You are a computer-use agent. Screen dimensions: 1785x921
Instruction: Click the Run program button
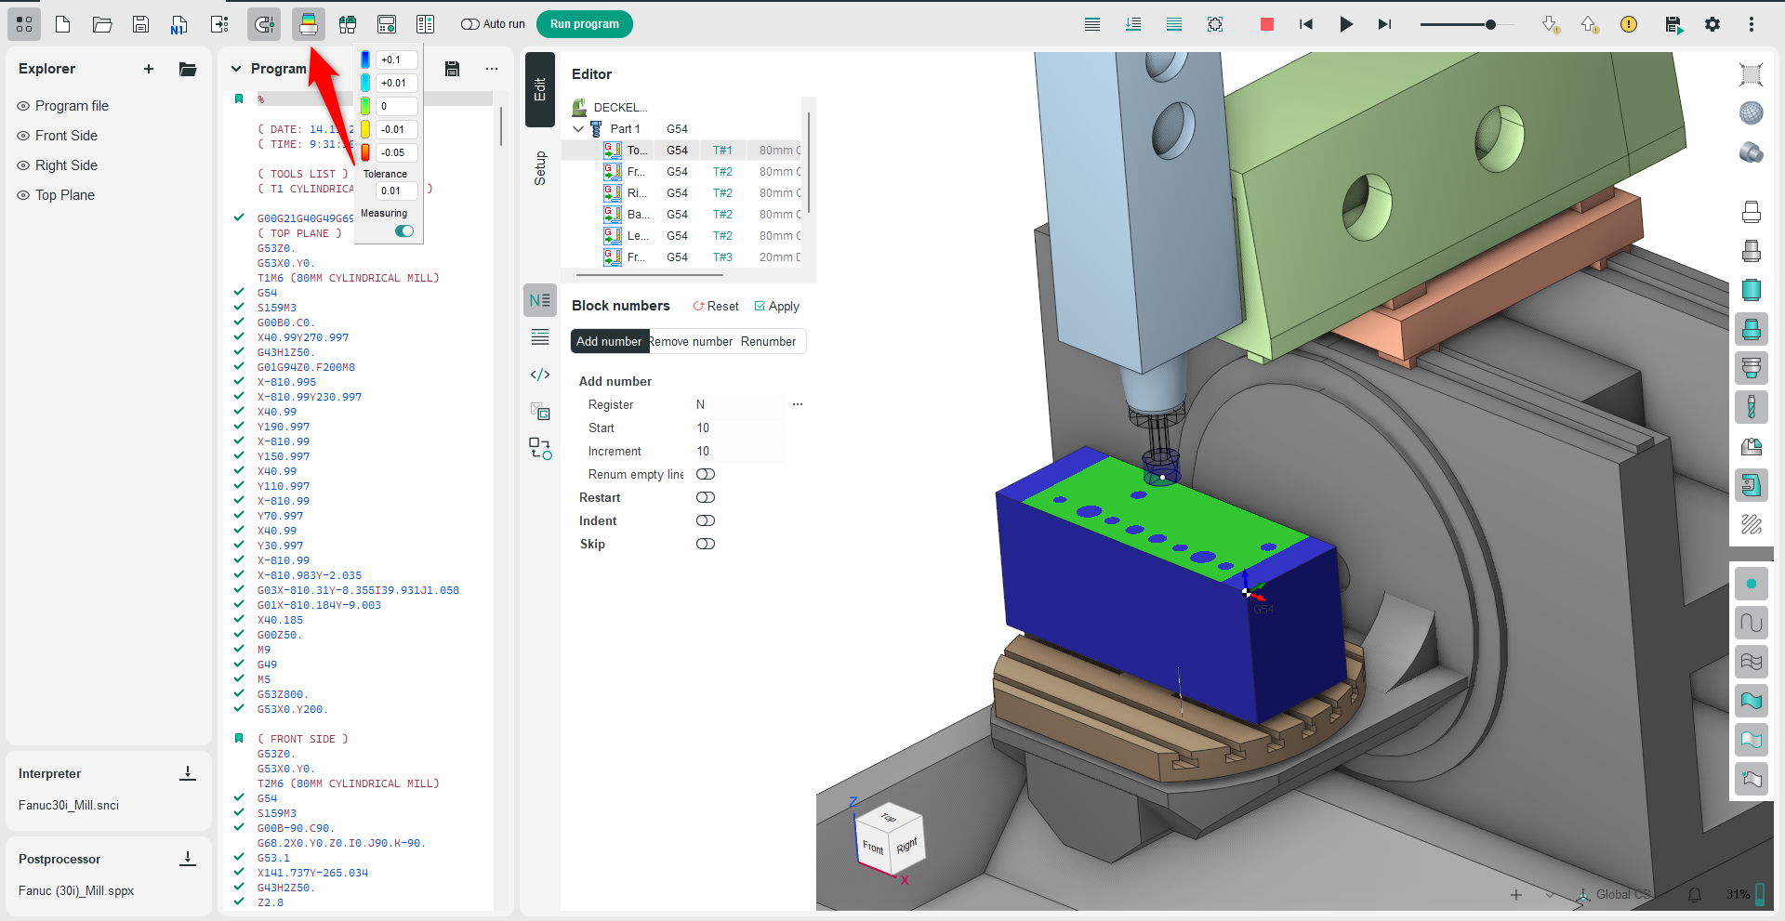[585, 24]
